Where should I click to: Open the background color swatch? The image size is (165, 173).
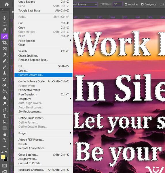(6, 159)
